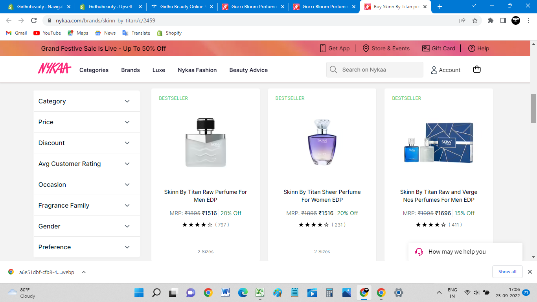Open the Chrome menu three-dot icon
The width and height of the screenshot is (537, 302).
[x=528, y=20]
